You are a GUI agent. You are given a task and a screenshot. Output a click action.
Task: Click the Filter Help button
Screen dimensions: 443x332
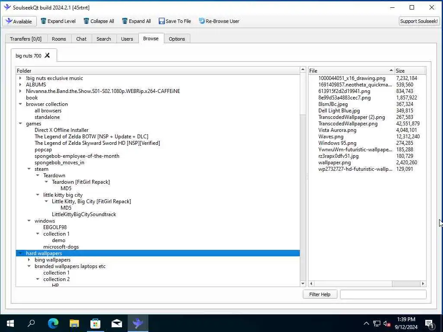(320, 294)
